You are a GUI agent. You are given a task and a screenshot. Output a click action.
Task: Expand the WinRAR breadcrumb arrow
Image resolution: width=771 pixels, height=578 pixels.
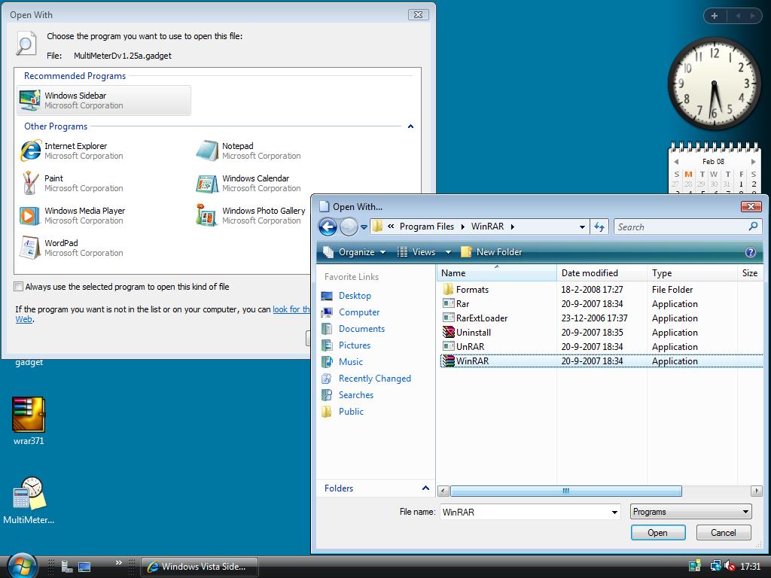click(x=512, y=227)
